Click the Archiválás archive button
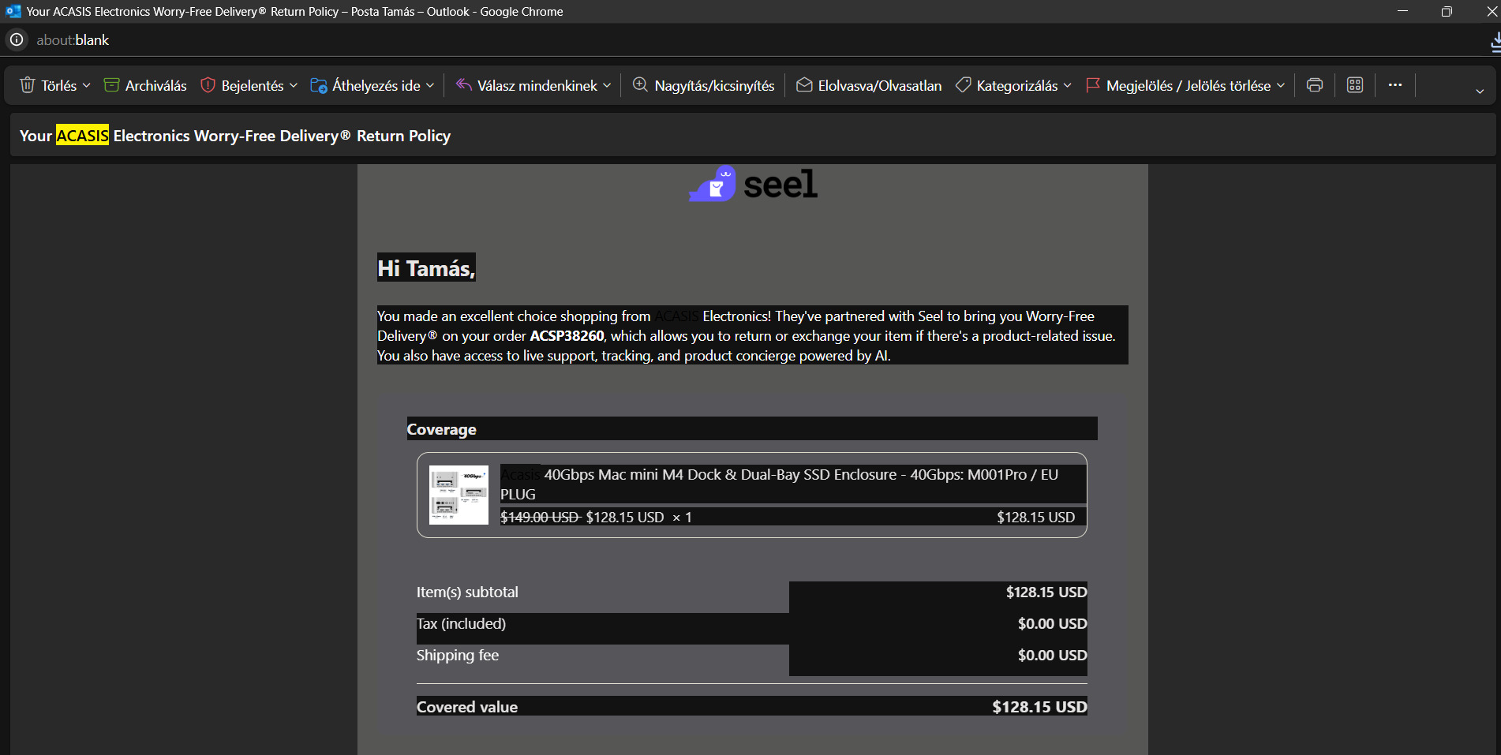 coord(145,85)
